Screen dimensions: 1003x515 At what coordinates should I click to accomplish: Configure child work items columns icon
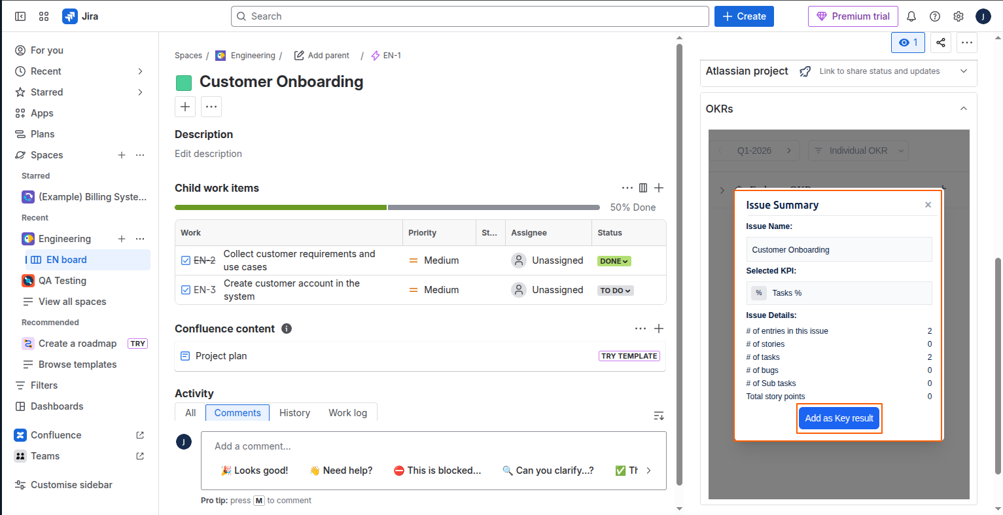pos(643,188)
